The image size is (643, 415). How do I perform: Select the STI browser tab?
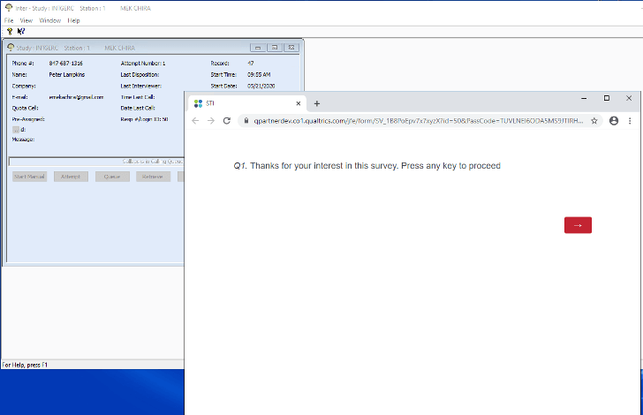click(246, 103)
